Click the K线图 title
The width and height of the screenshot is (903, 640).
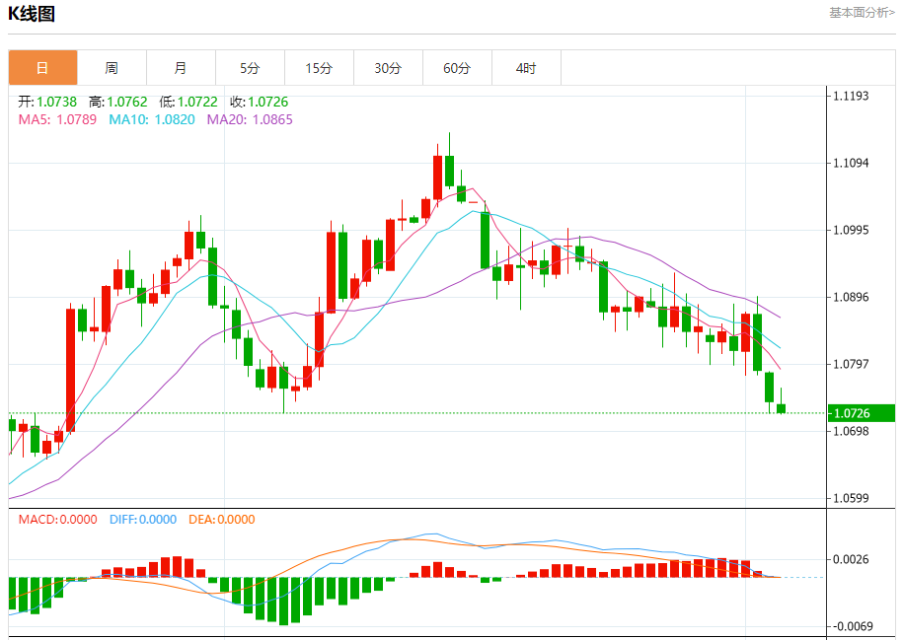click(x=32, y=14)
